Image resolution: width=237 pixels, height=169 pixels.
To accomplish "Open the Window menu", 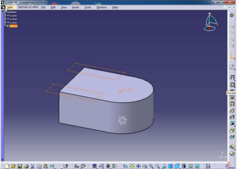I will tap(102, 7).
